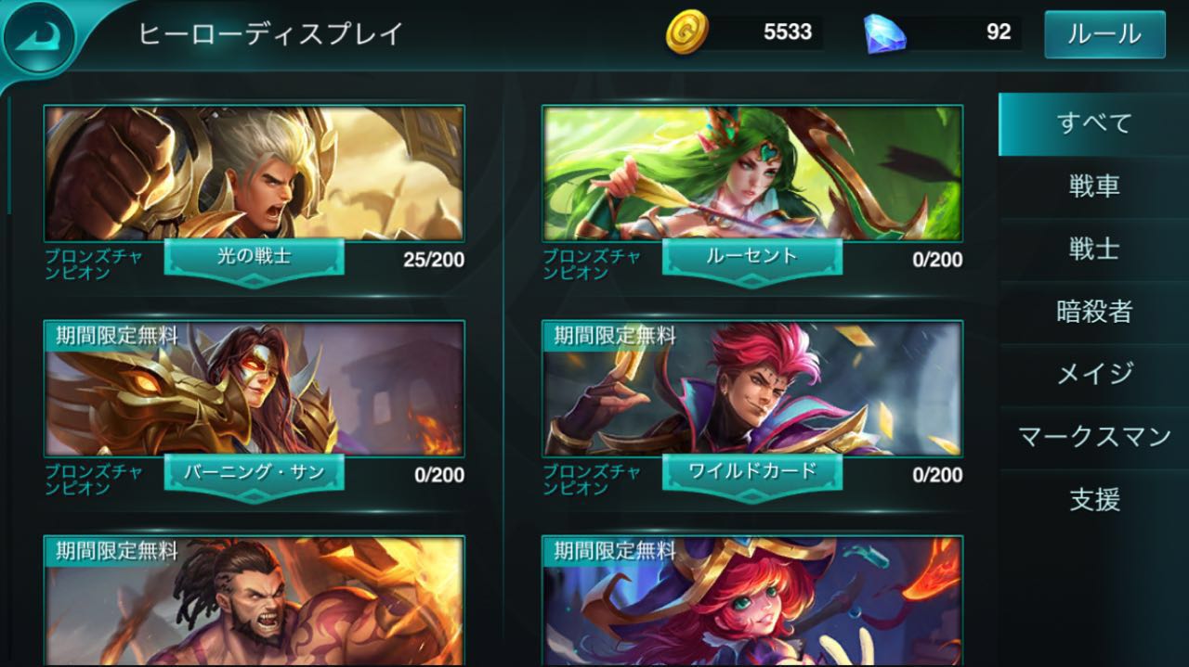The height and width of the screenshot is (667, 1189).
Task: Choose the マークスマン category
Action: tap(1093, 437)
